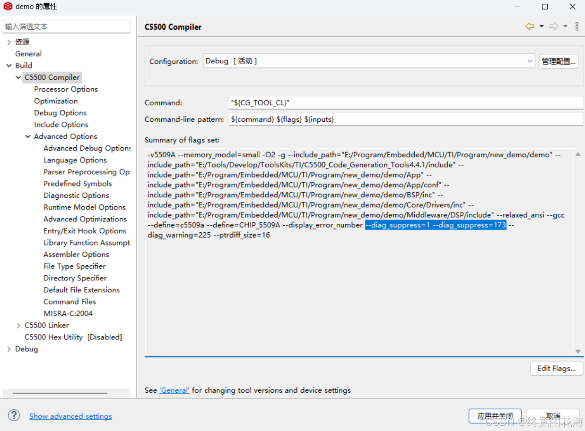This screenshot has height=431, width=585.
Task: Click the flags summary scroll-up arrow
Action: [578, 154]
